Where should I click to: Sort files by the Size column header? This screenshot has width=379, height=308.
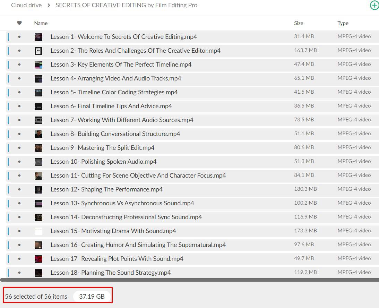click(298, 23)
